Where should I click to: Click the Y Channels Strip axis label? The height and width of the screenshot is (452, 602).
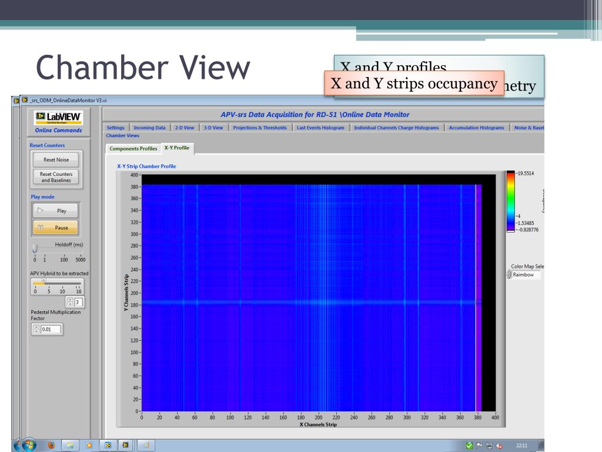coord(126,293)
